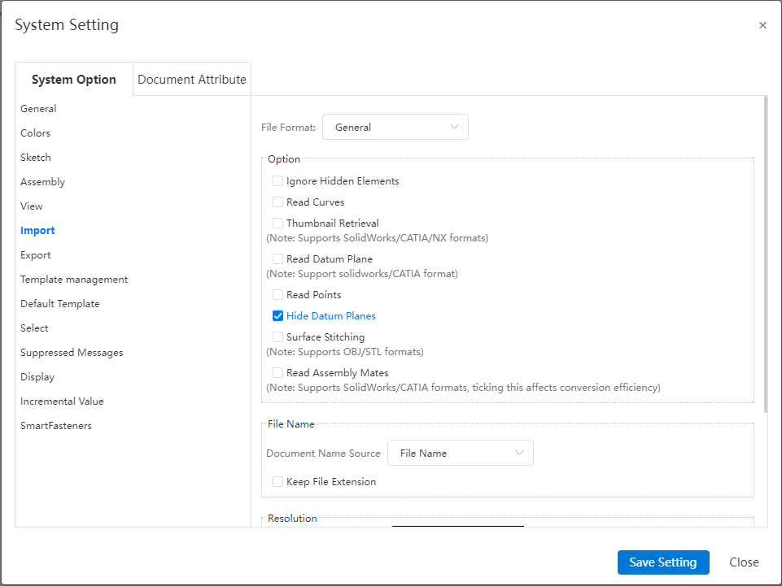Uncheck the Hide Datum Planes checkbox
Image resolution: width=782 pixels, height=586 pixels.
[277, 316]
